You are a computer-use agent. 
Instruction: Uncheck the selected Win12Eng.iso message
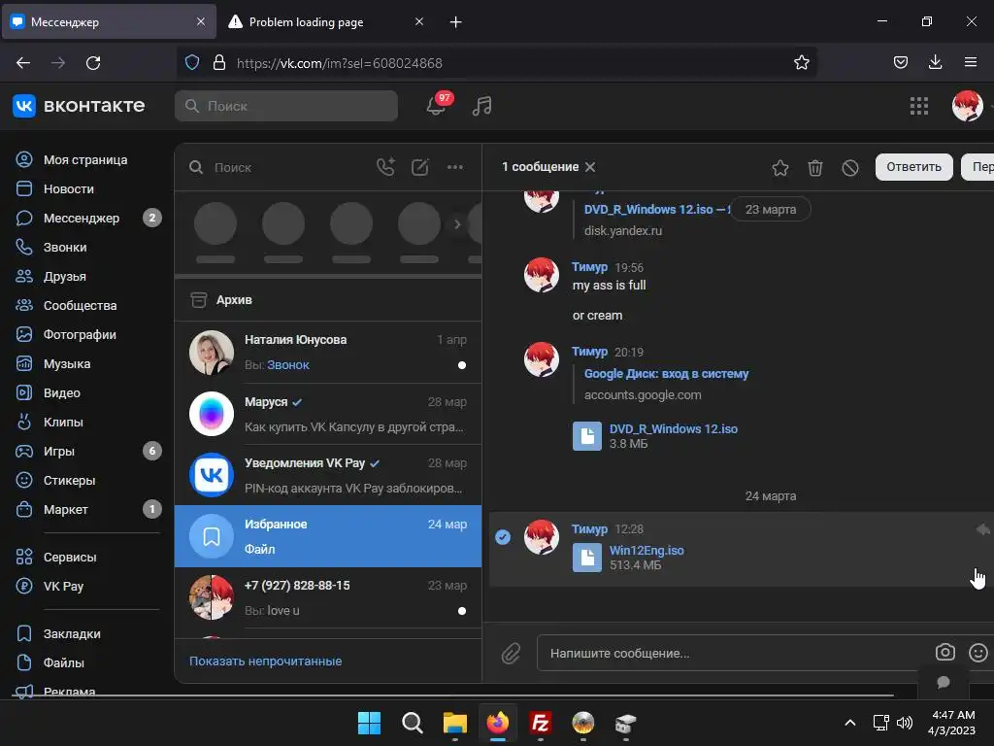503,537
